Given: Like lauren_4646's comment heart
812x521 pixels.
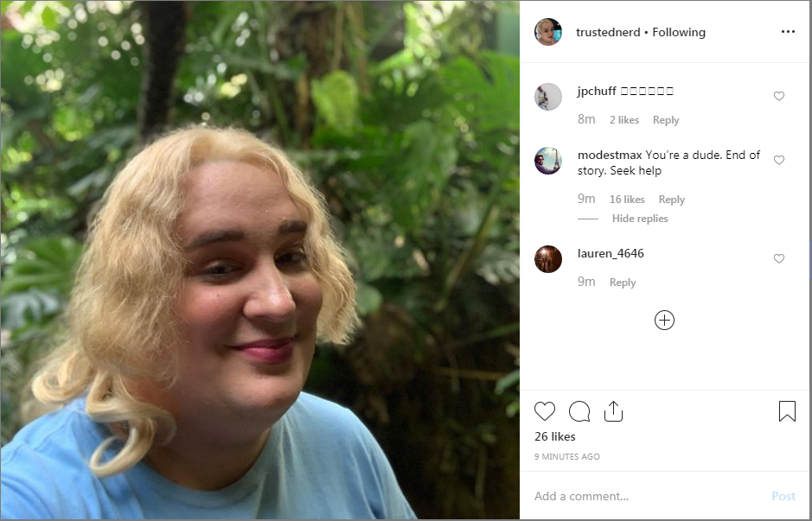Looking at the screenshot, I should (779, 258).
